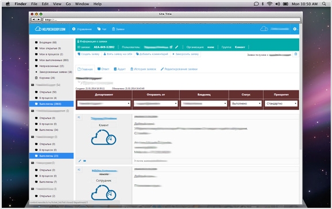Screen dimensions: 332x209
Task: Open the blurred user name link in post #2
Action: tap(105, 170)
